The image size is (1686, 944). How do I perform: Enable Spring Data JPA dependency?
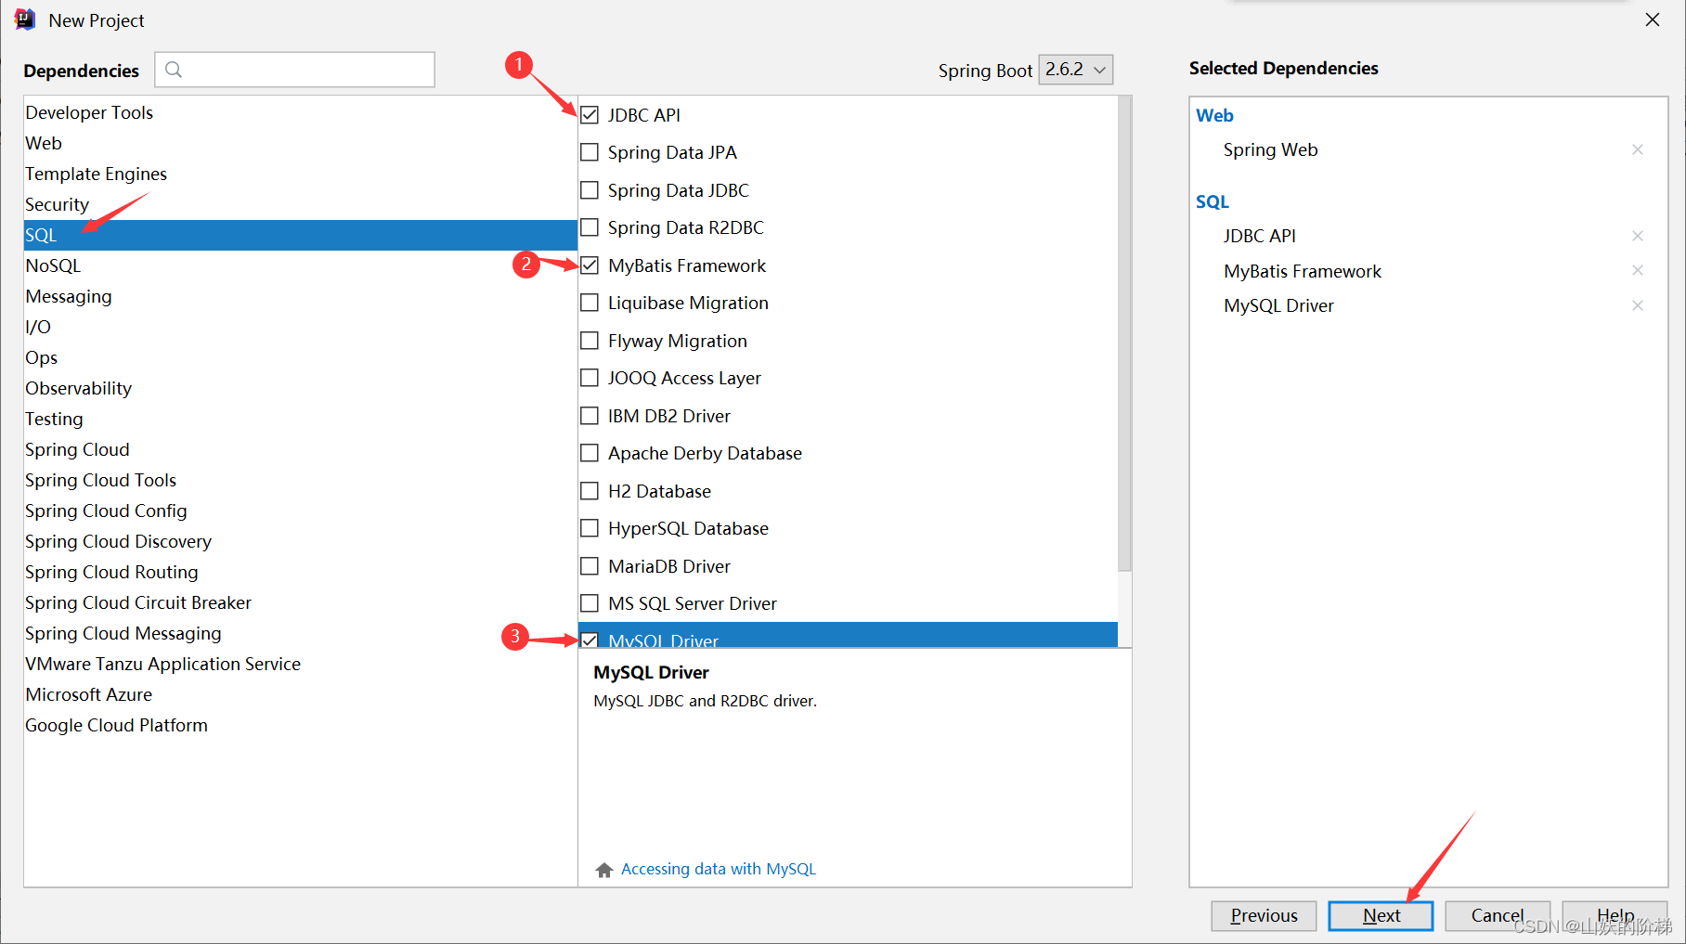tap(590, 152)
